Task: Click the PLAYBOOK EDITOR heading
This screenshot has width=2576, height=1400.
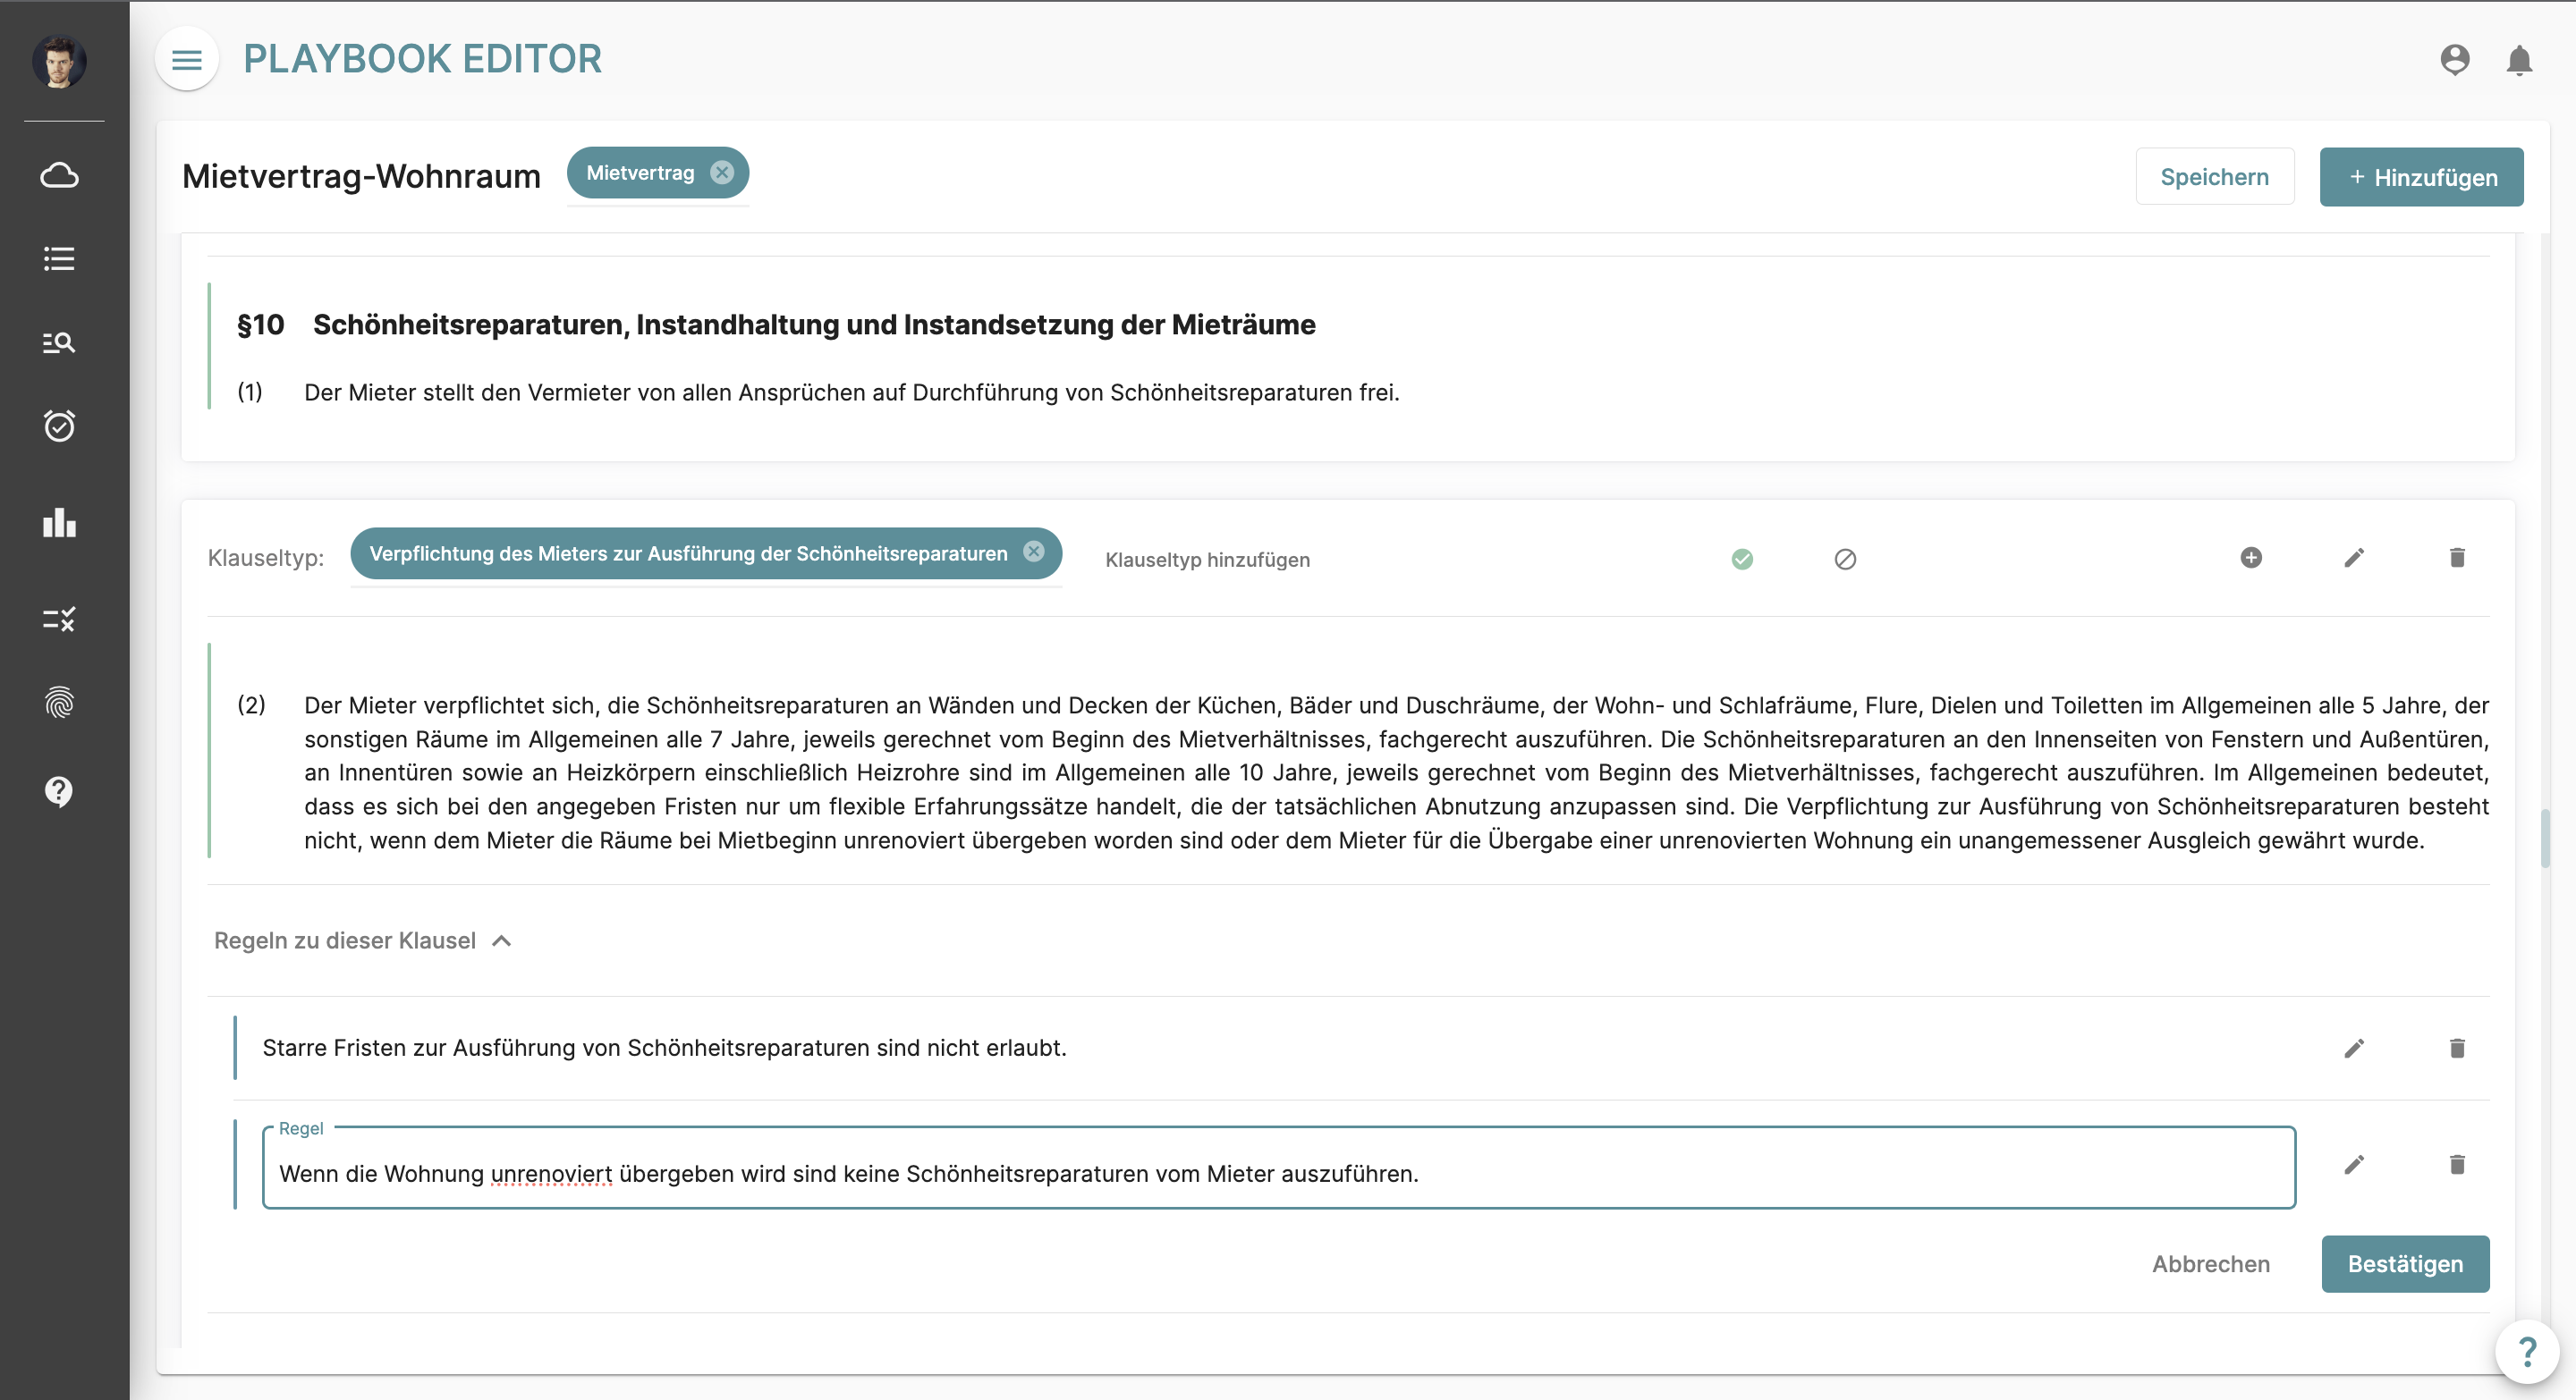Action: coord(422,59)
